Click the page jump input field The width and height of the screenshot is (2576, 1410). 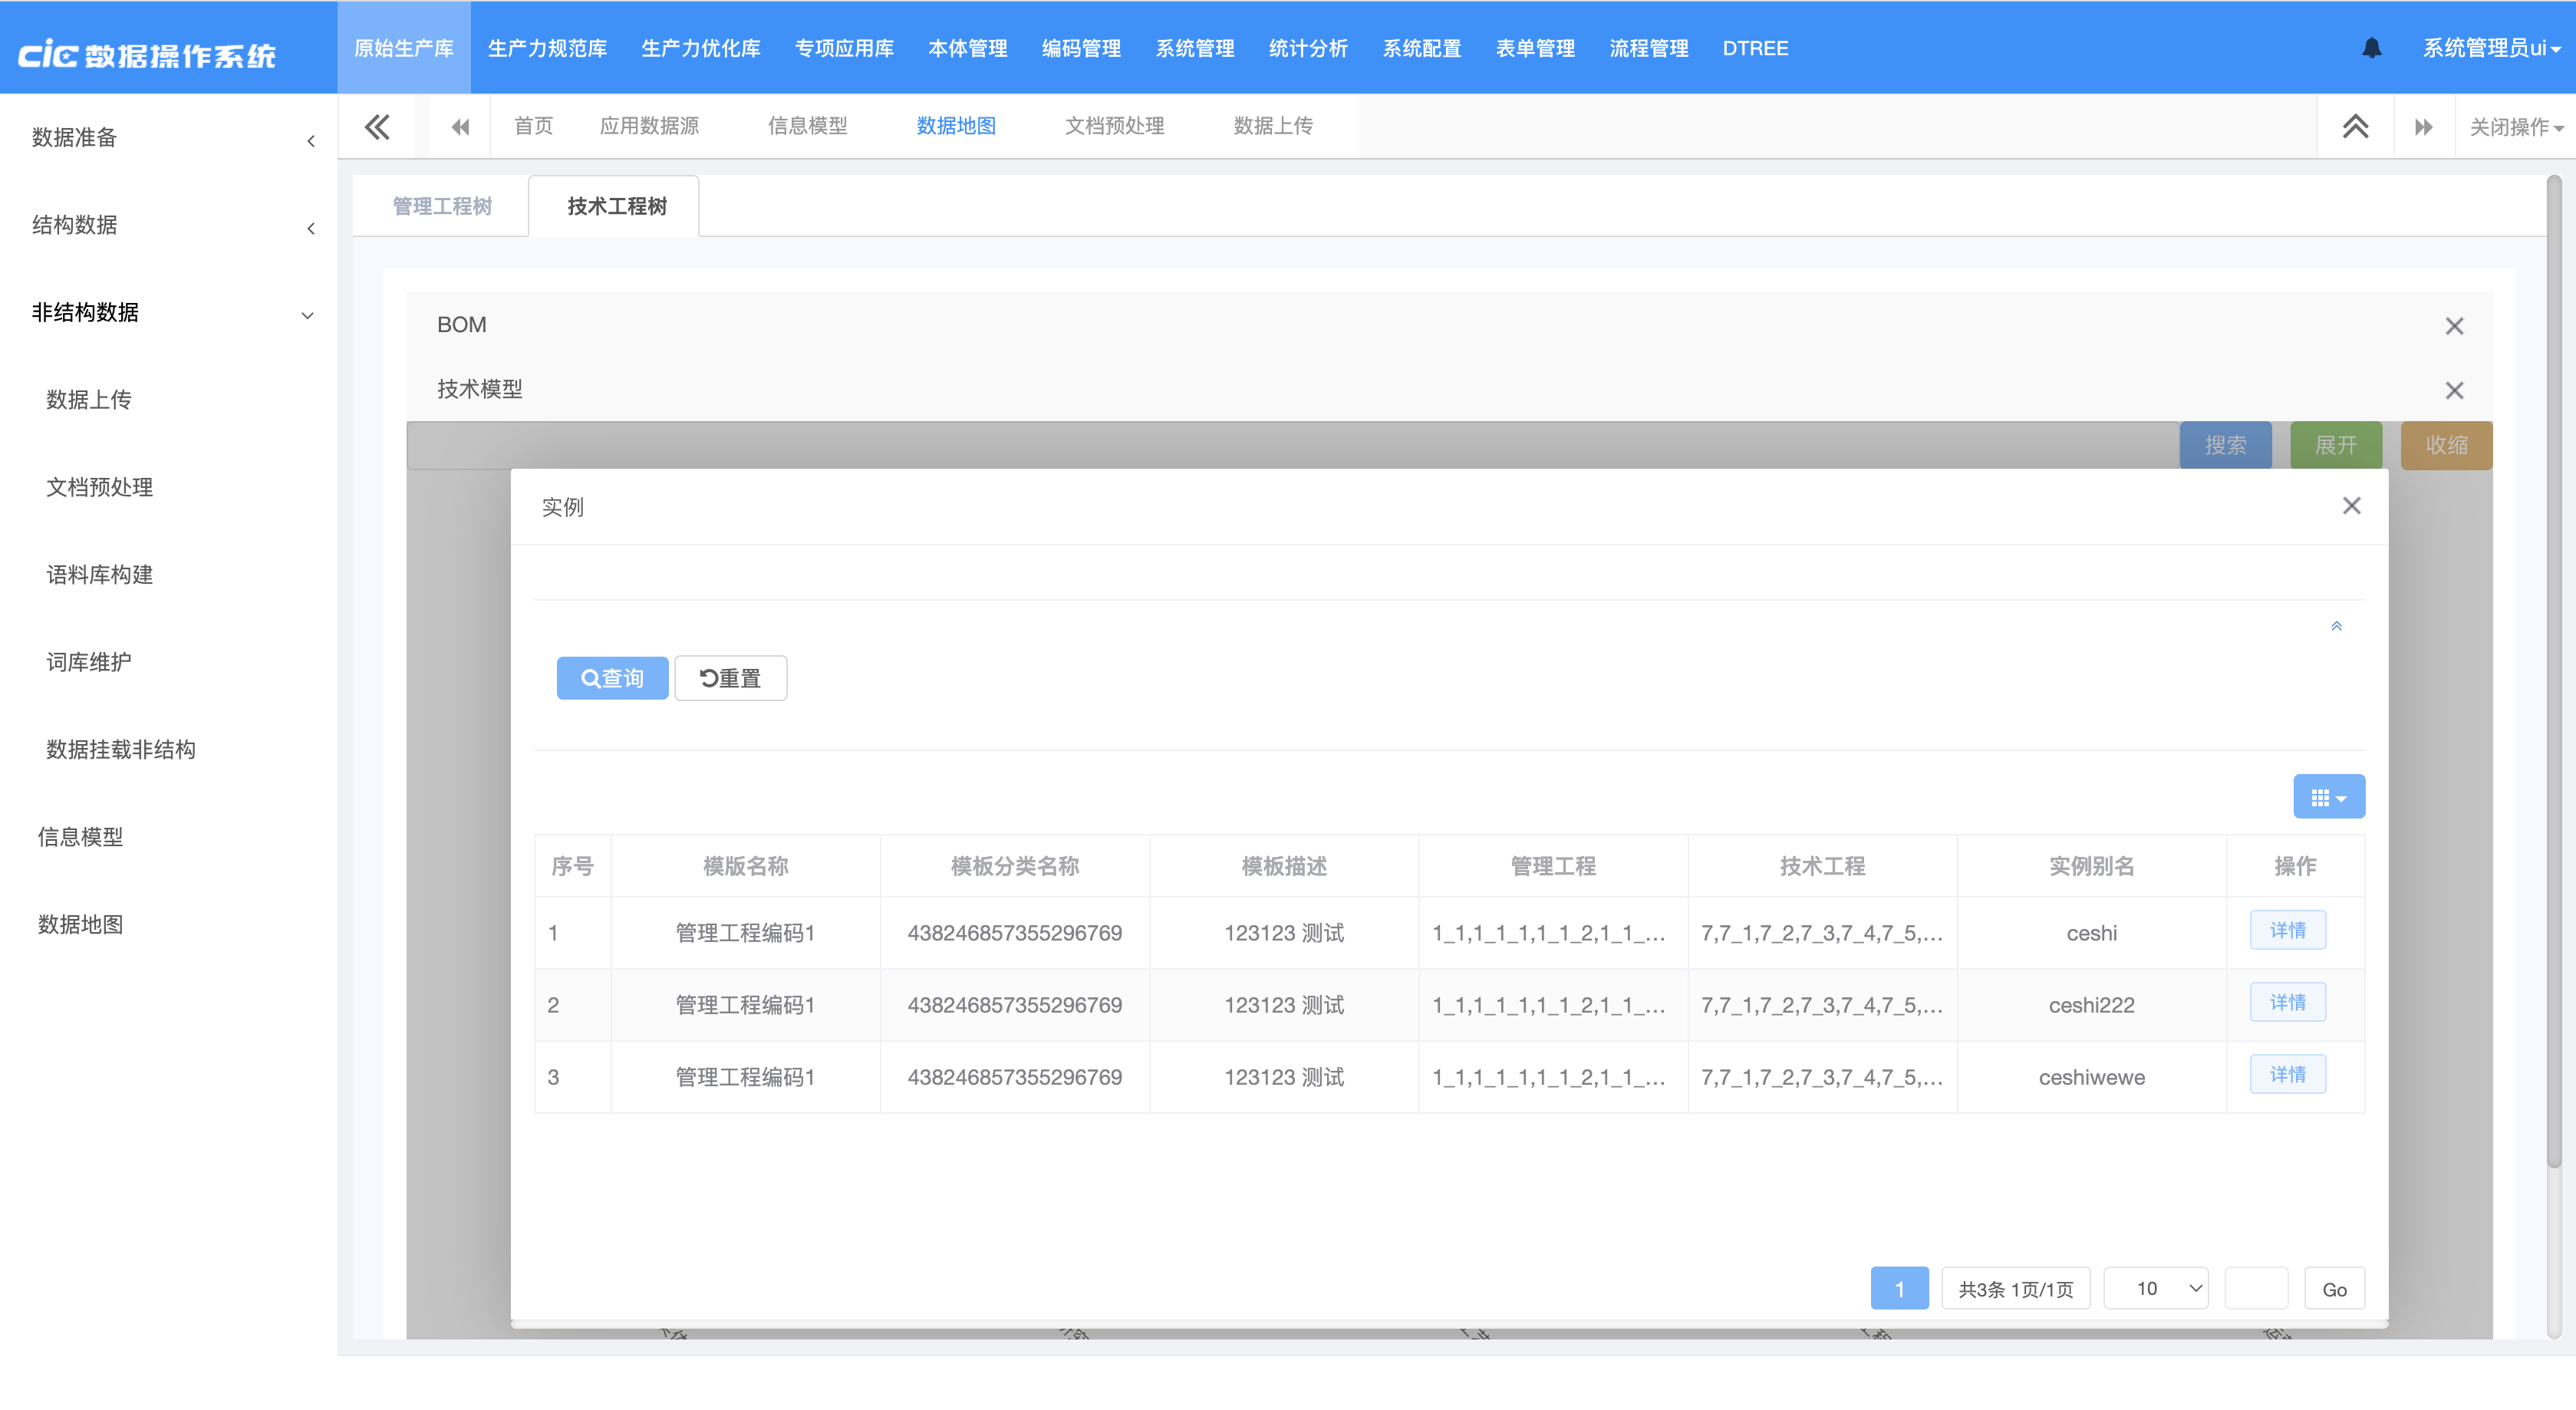(x=2255, y=1288)
